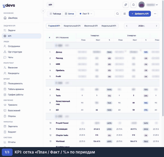Click the vertical page scrollbar
Viewport: 164px width, 157px height.
163,58
